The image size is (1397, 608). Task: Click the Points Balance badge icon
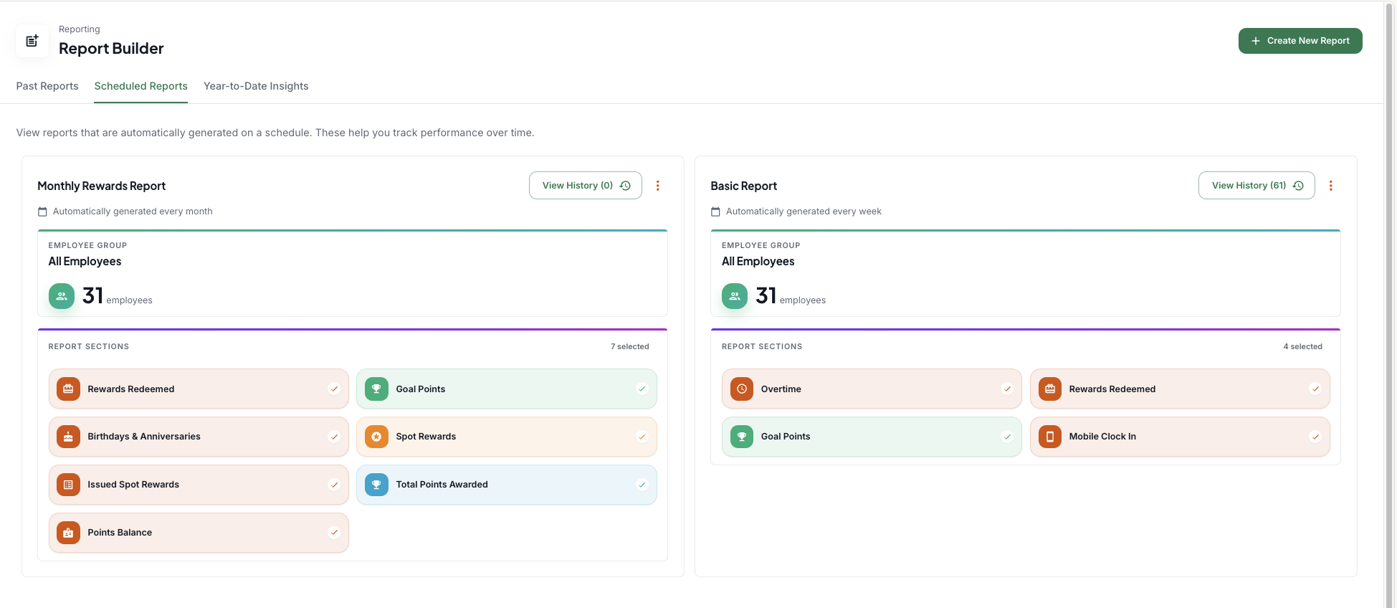click(68, 533)
